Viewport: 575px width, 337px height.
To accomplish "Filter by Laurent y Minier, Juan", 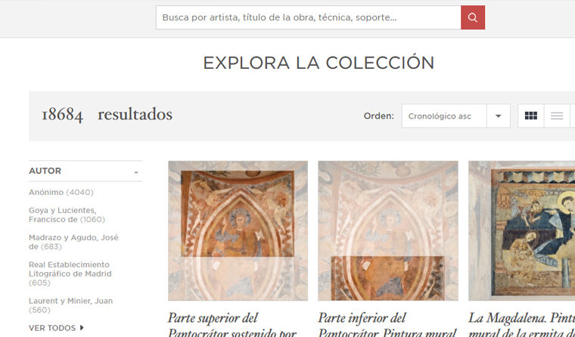I will point(71,305).
